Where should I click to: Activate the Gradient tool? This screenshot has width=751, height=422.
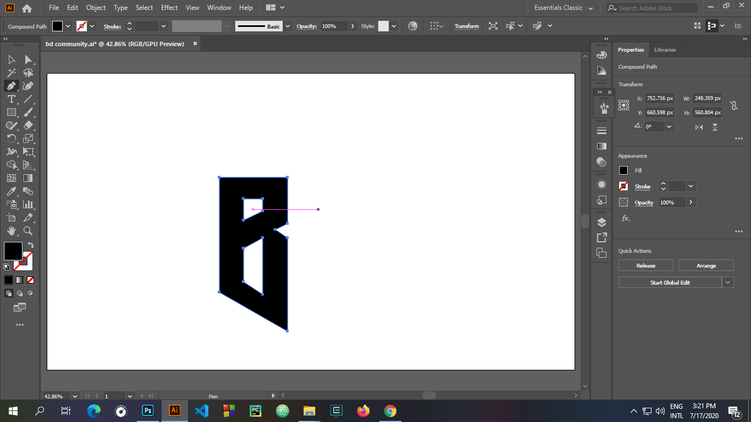(x=28, y=178)
